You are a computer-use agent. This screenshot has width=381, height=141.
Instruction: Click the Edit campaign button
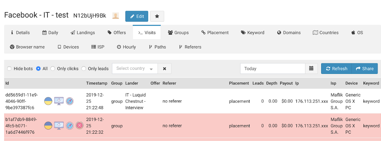click(x=137, y=16)
